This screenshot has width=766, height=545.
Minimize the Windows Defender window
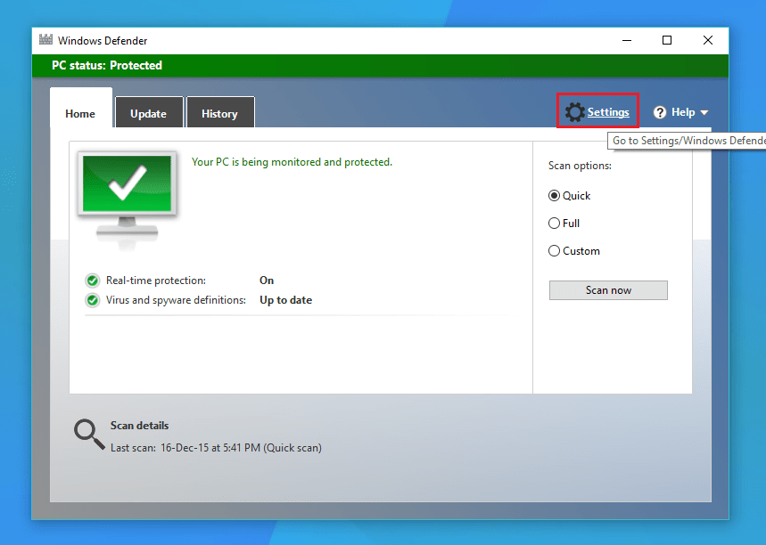(x=627, y=40)
